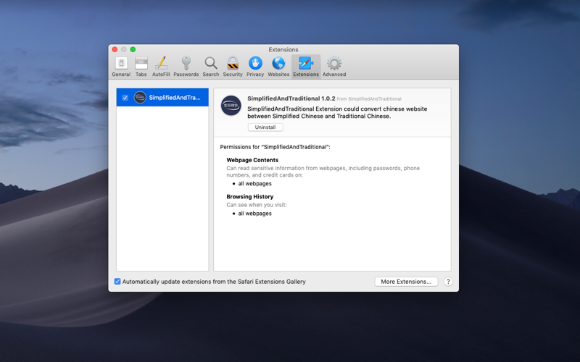Click "Can see when you visit:" text

tap(257, 205)
